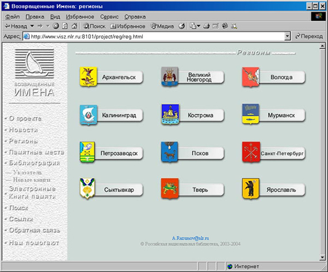The image size is (328, 272).
Task: Click the Калининград ship emblem
Action: tap(88, 115)
